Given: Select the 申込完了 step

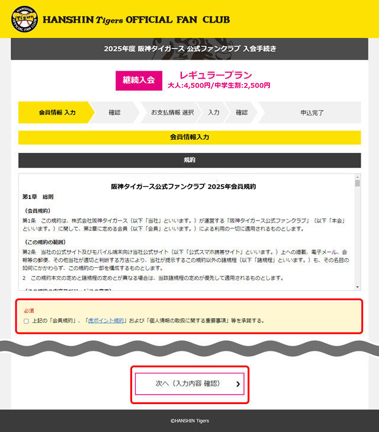Looking at the screenshot, I should (x=311, y=113).
